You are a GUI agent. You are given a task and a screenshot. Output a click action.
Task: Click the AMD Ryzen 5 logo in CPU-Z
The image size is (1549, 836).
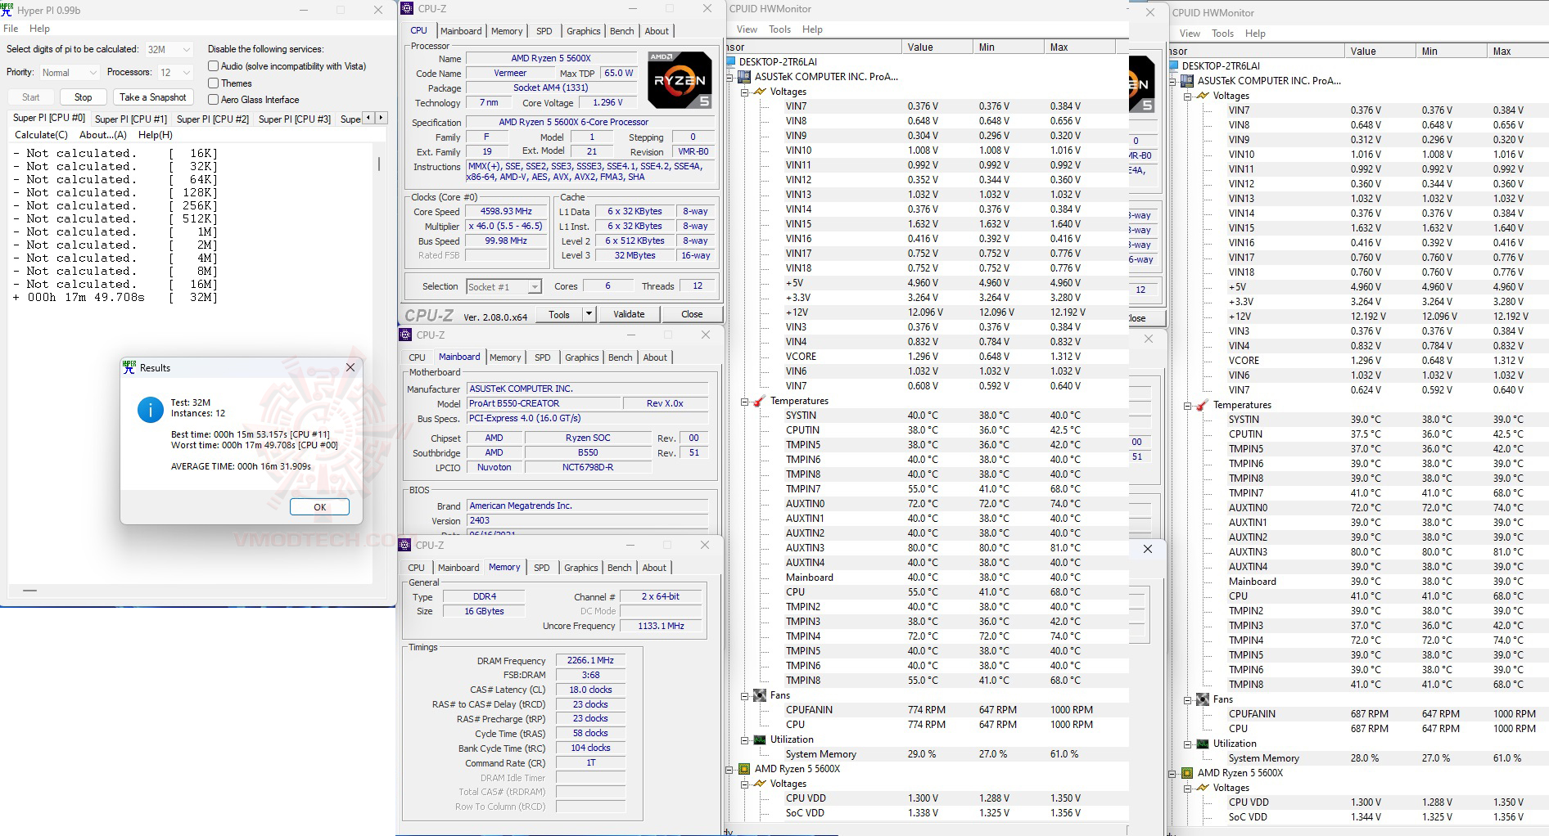(680, 80)
